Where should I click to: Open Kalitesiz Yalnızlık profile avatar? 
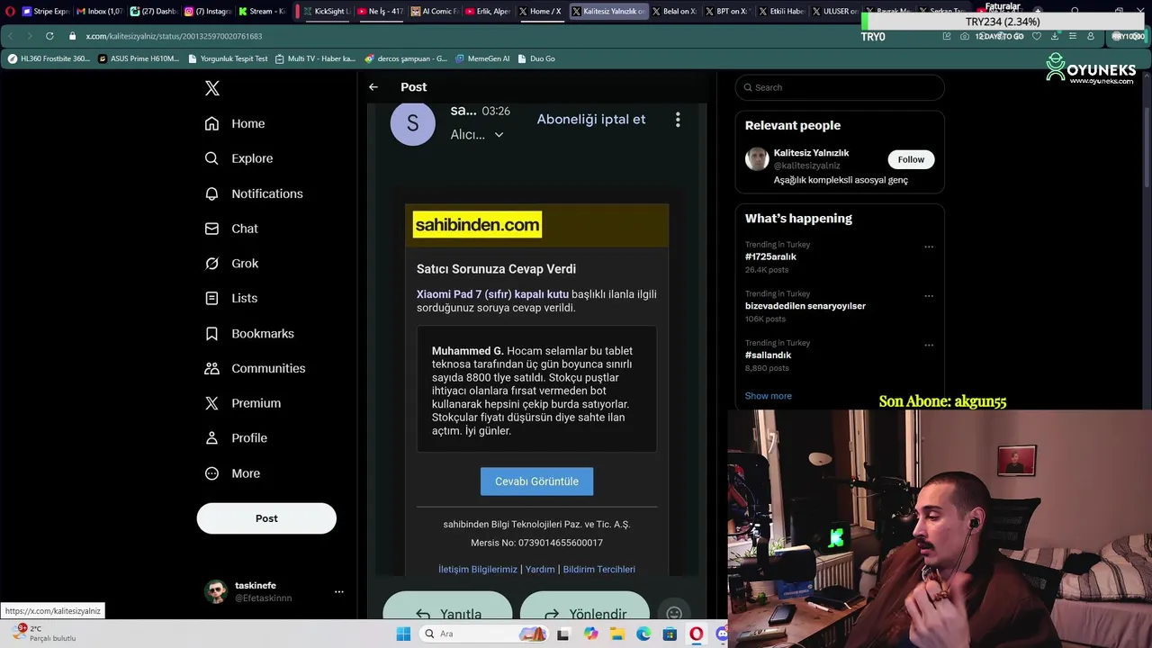757,159
